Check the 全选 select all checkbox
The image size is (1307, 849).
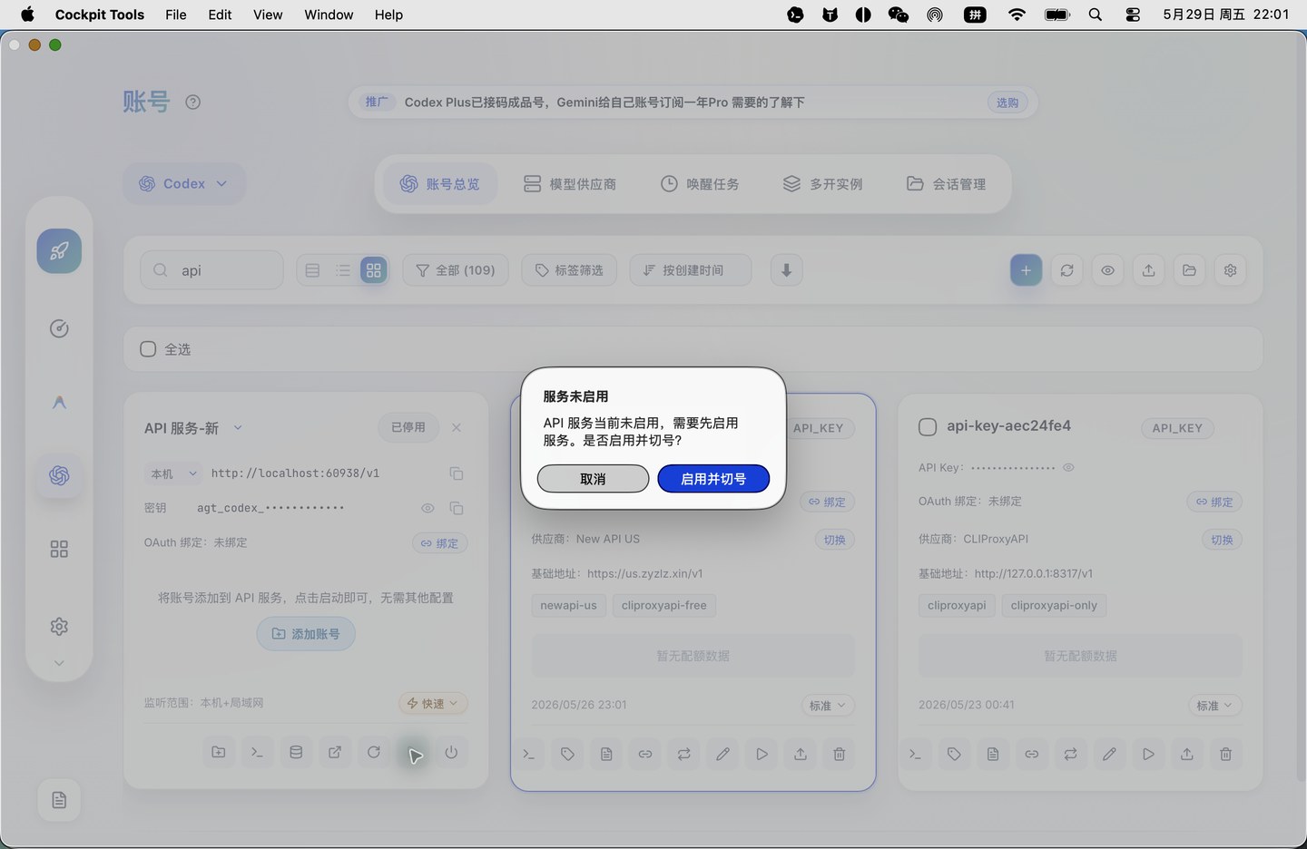148,349
